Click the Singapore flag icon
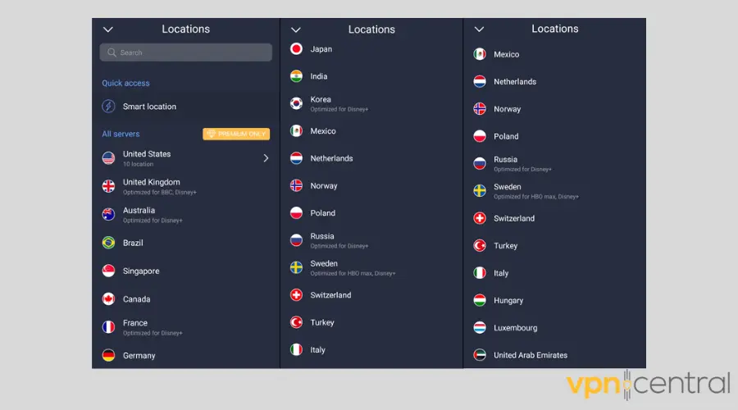Screen dimensions: 738x410 point(109,271)
